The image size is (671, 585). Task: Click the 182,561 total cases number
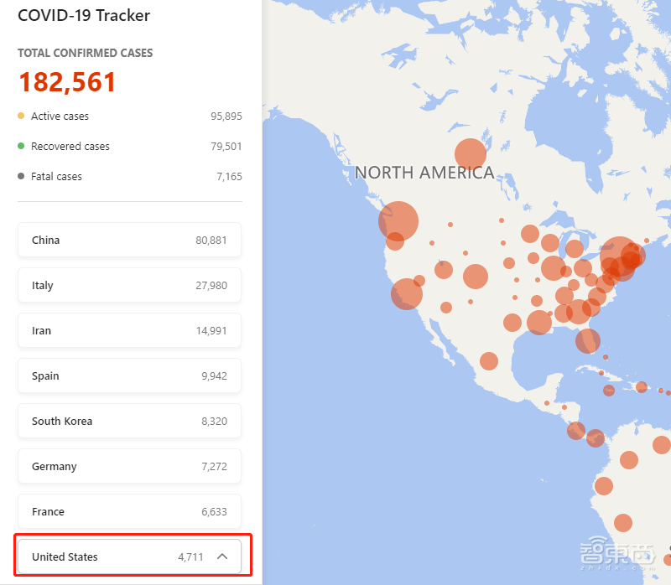coord(67,82)
